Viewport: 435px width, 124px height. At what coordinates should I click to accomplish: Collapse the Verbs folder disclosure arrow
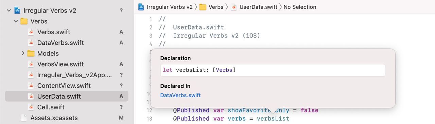click(x=16, y=21)
